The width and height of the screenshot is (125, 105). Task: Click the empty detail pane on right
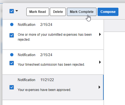tap(114, 68)
